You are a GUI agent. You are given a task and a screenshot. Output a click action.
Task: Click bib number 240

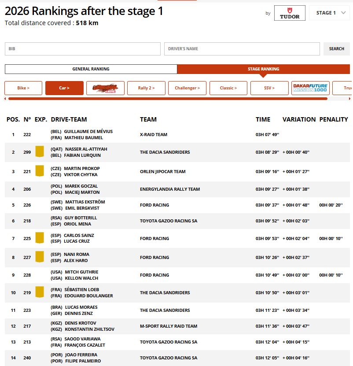[x=27, y=358]
